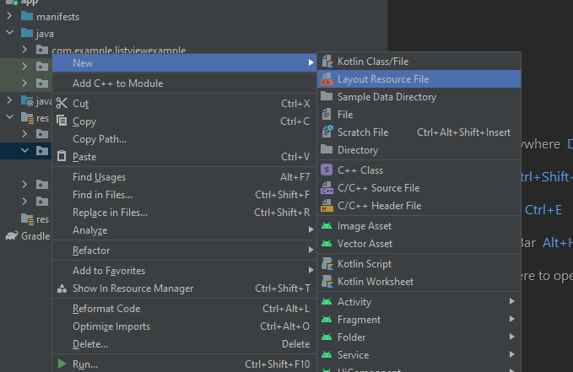
Task: Select C/C++ Header File entry
Action: click(419, 206)
